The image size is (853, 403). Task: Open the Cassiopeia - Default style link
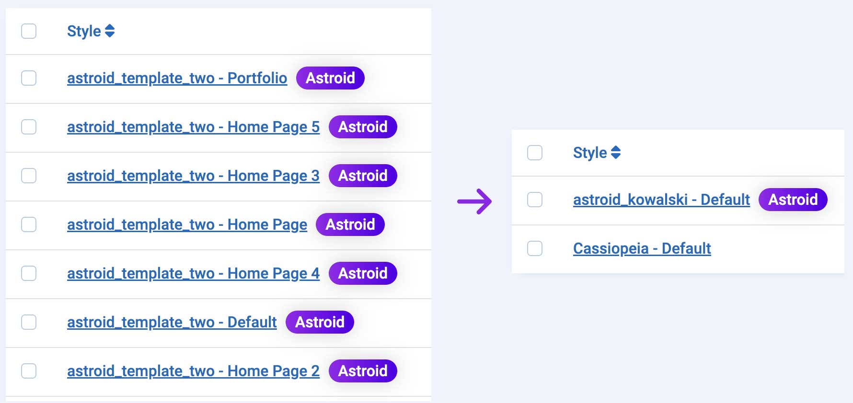click(x=642, y=248)
